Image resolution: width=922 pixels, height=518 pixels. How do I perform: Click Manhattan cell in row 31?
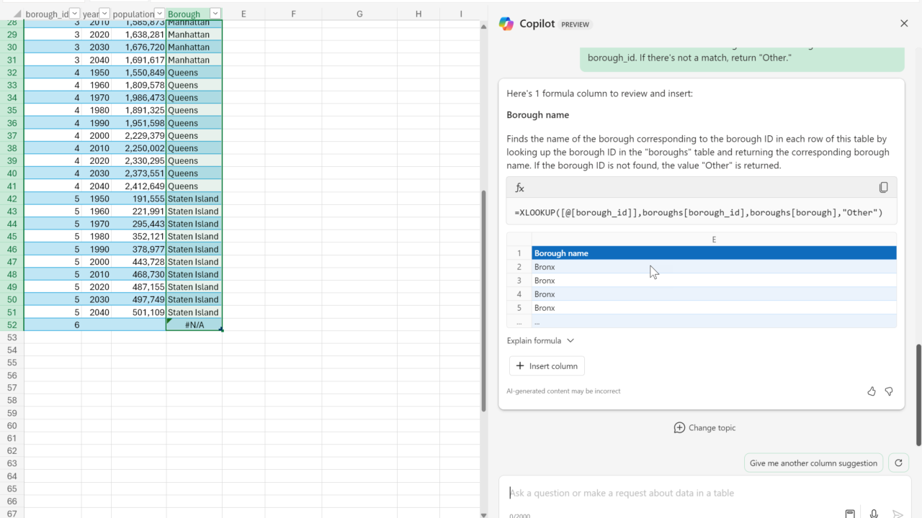coord(194,60)
